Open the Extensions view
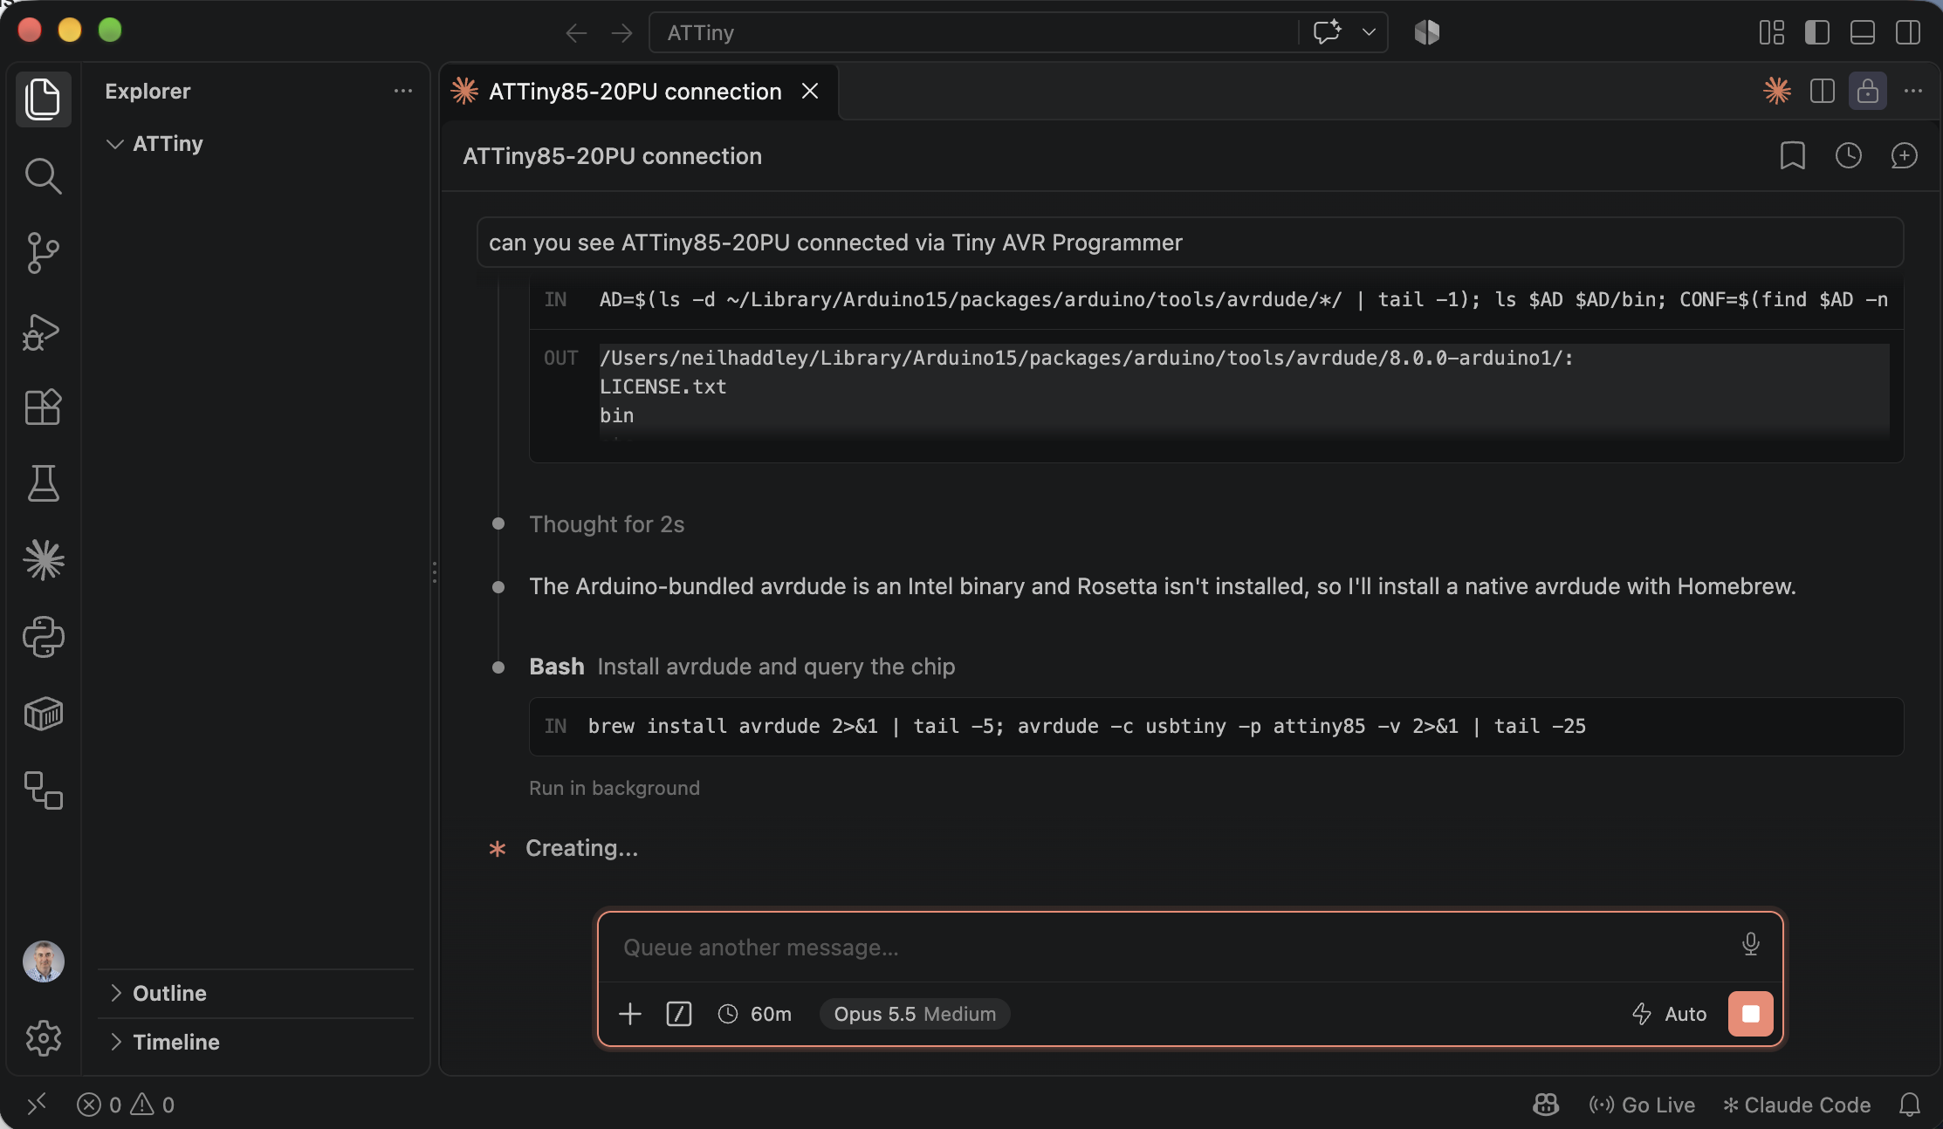This screenshot has width=1943, height=1129. (x=43, y=407)
